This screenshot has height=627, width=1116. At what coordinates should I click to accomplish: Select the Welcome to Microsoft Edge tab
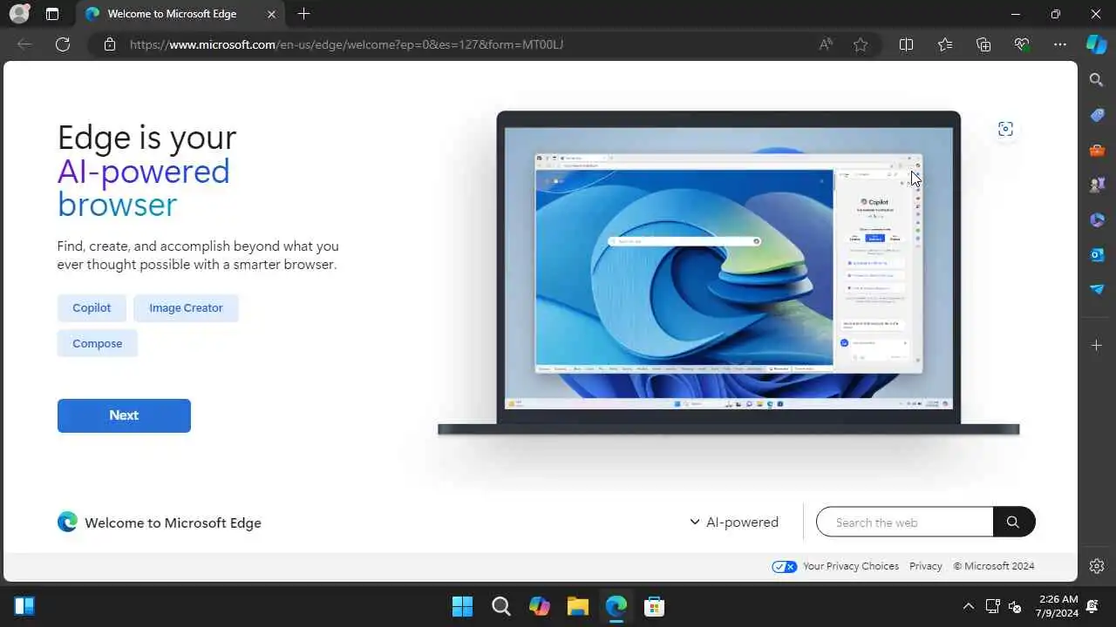pyautogui.click(x=180, y=14)
